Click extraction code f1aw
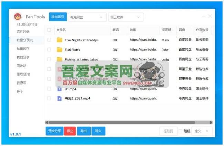Viewport: 224px width, 146px height. [165, 40]
